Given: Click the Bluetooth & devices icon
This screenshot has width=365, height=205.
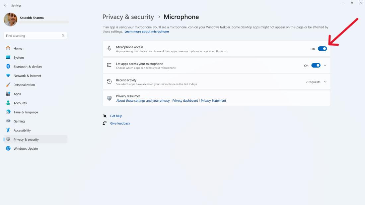Looking at the screenshot, I should 8,67.
